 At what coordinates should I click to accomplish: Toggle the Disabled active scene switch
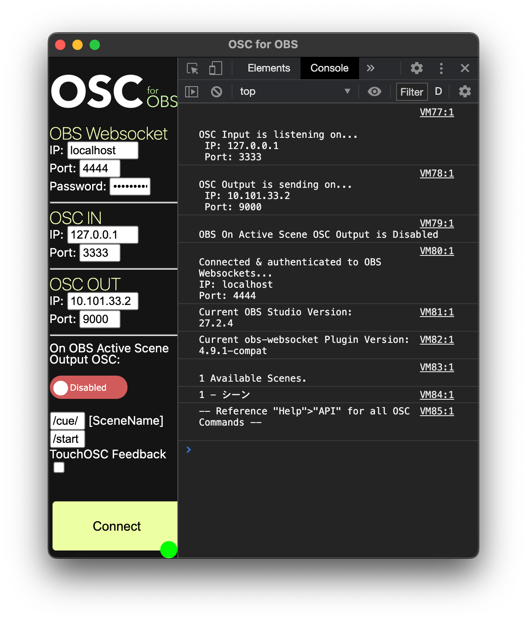89,387
